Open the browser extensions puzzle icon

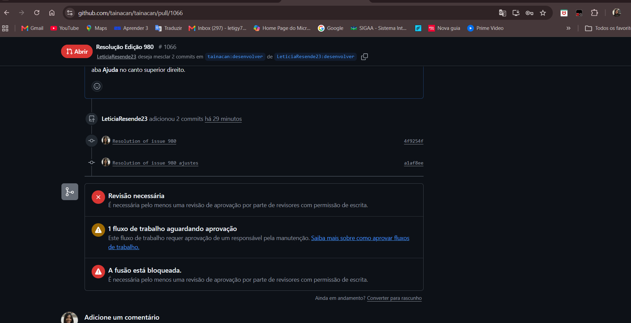(x=594, y=13)
